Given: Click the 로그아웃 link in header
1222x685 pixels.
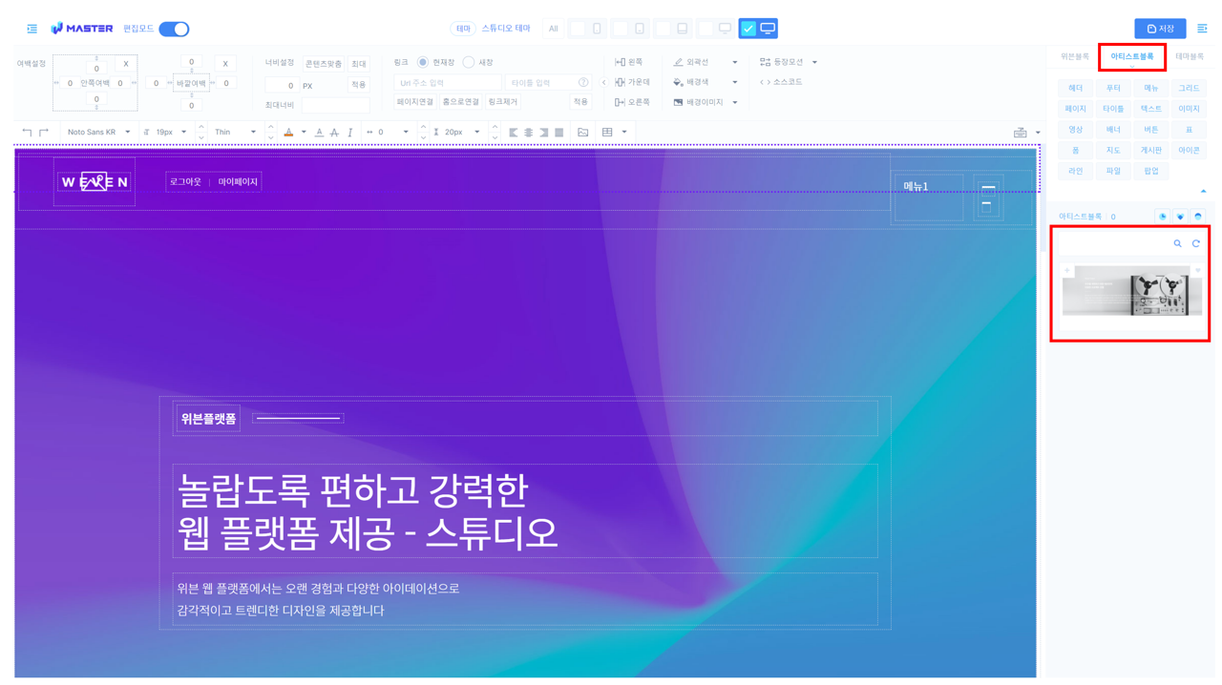Looking at the screenshot, I should click(x=185, y=181).
